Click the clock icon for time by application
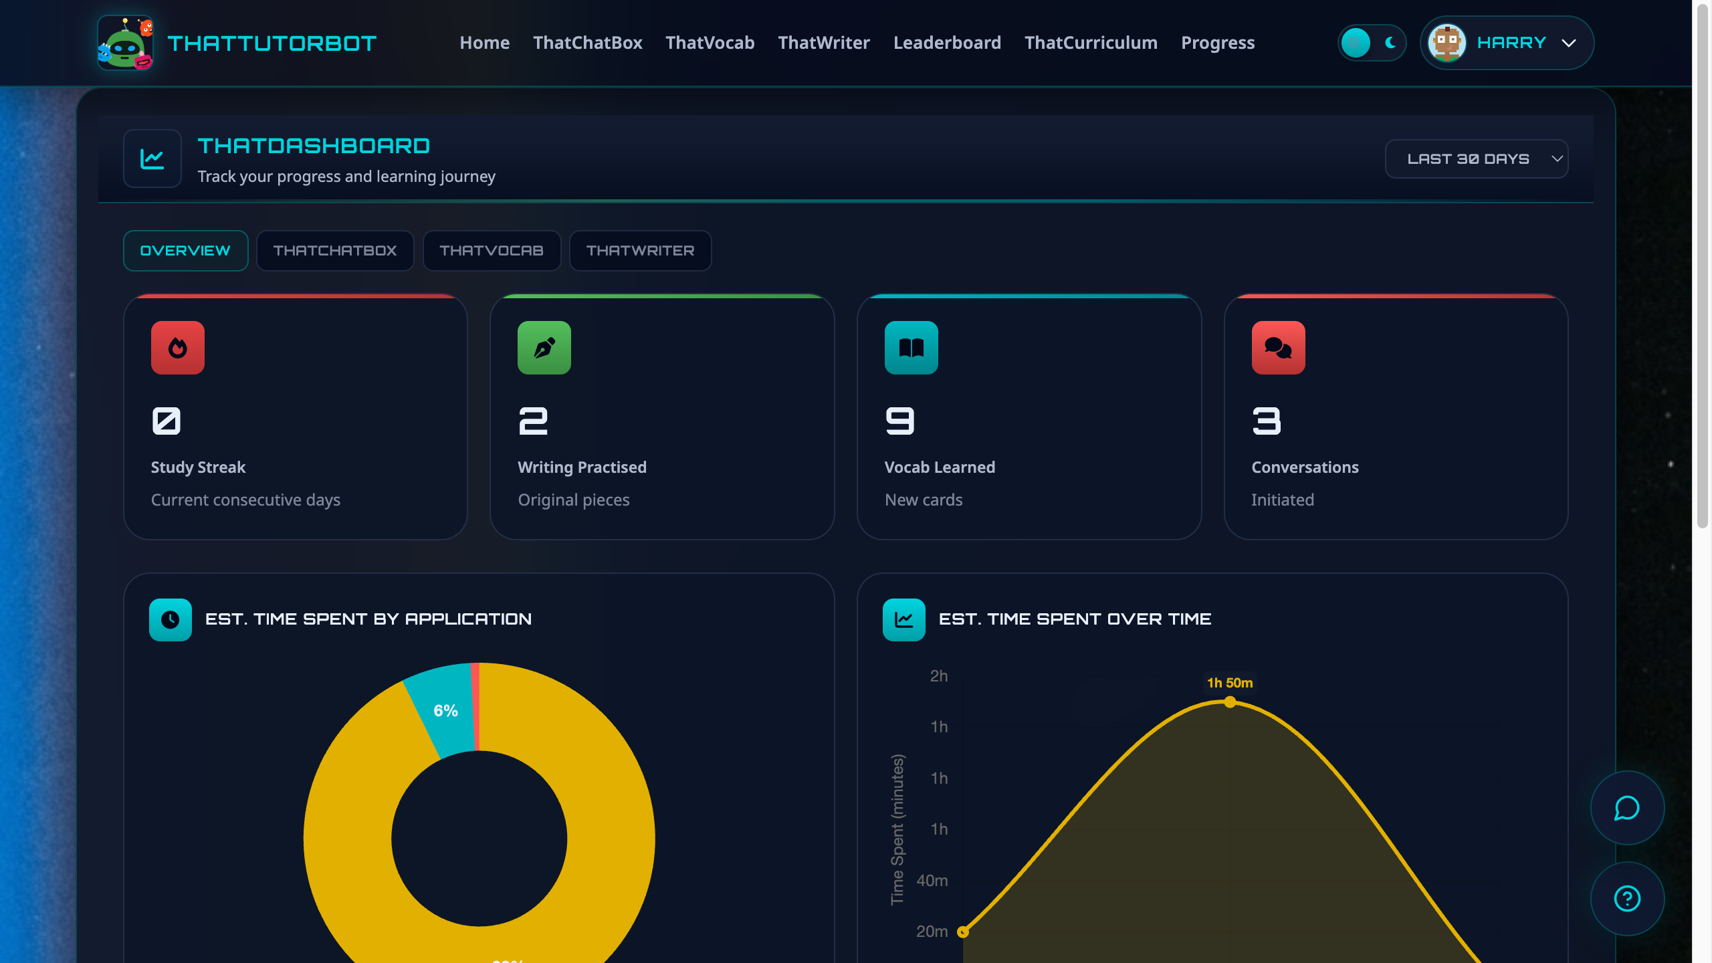This screenshot has height=963, width=1712. point(171,620)
